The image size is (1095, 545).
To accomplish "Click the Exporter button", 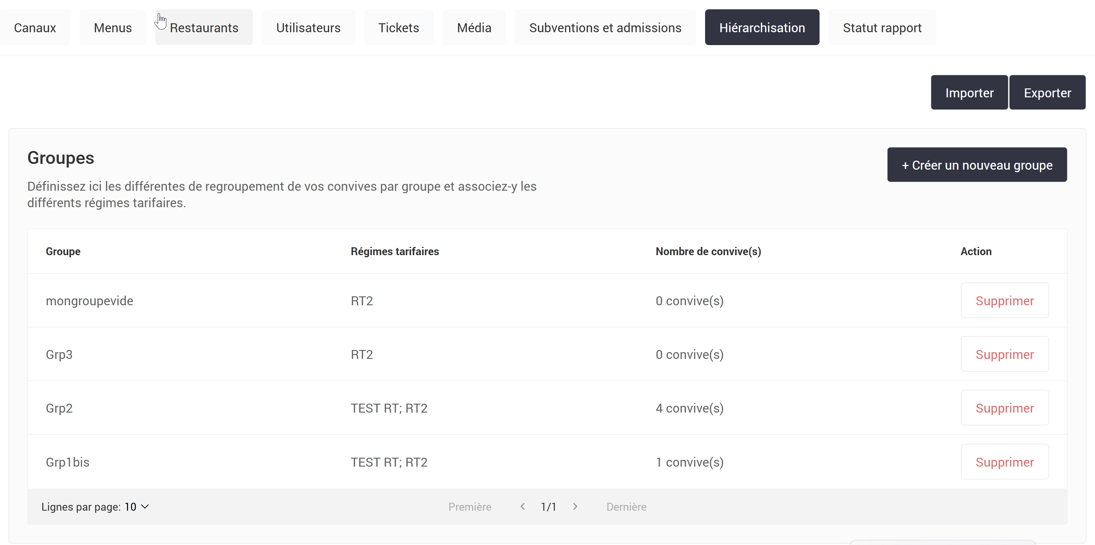I will (1047, 92).
